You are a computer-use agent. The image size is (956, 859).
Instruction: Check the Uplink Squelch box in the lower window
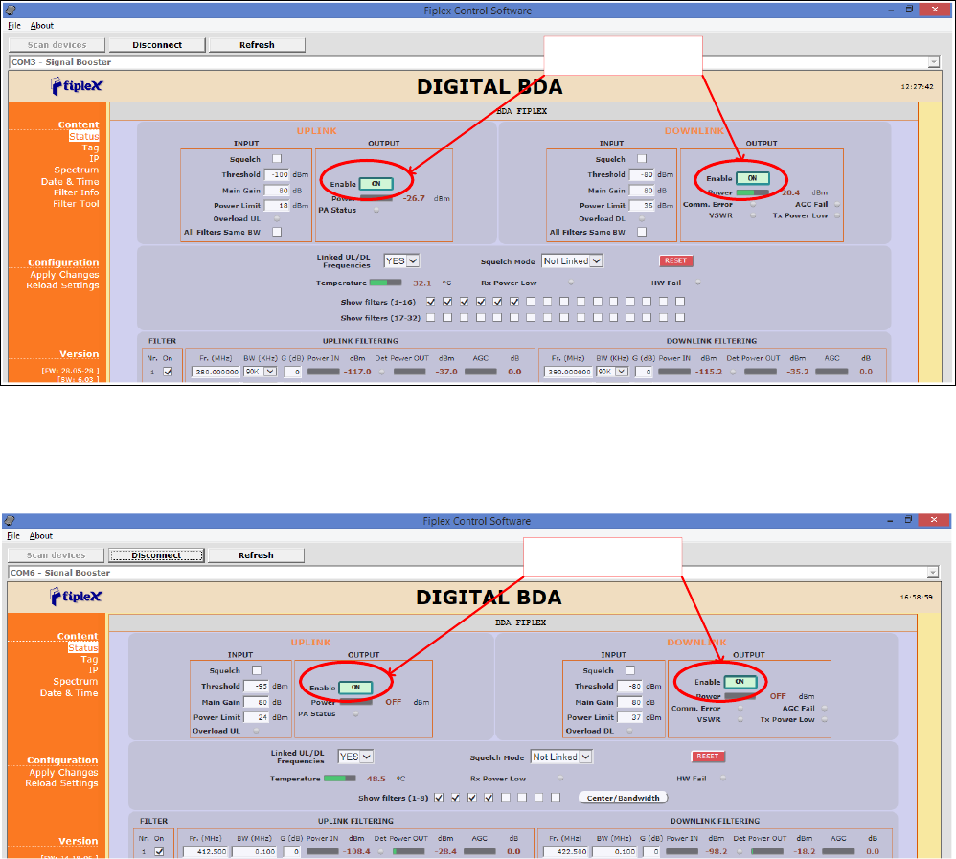[x=257, y=670]
